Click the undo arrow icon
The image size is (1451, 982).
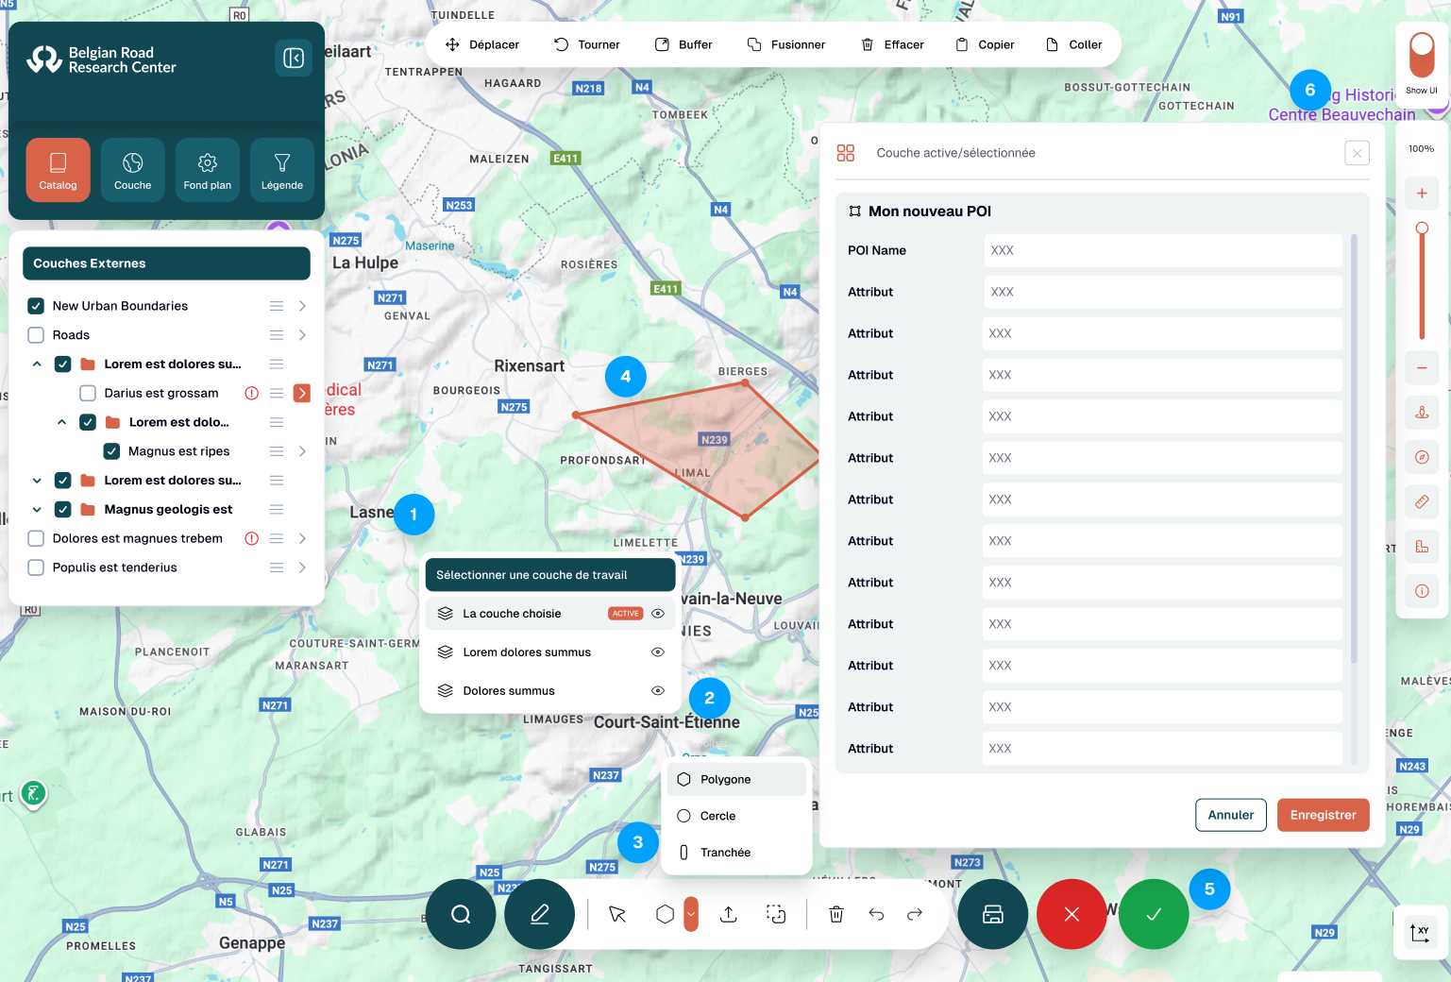click(x=876, y=914)
